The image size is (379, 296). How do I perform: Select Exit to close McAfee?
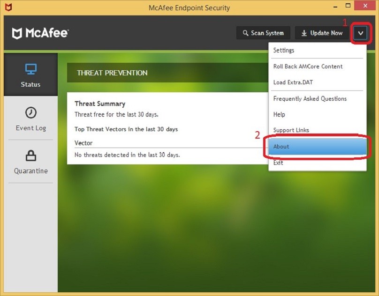coord(318,163)
